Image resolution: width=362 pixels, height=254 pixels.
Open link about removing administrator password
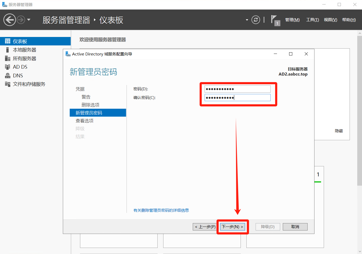pos(161,210)
